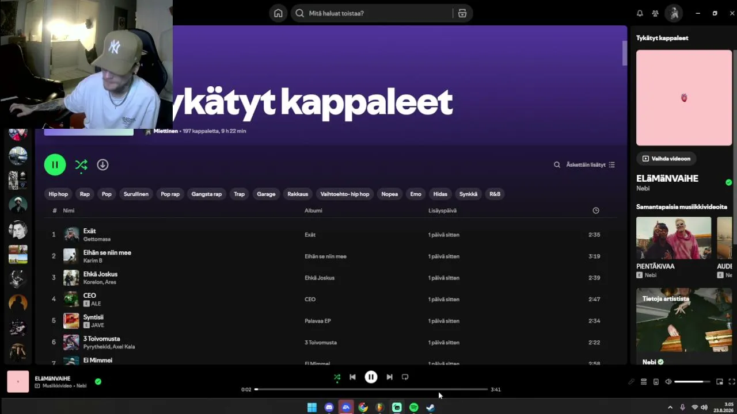This screenshot has height=414, width=737.
Task: Select the Pop filter chip
Action: (107, 194)
